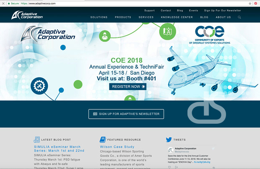Click the address bar URL field
Image resolution: width=260 pixels, height=169 pixels.
pyautogui.click(x=129, y=3)
